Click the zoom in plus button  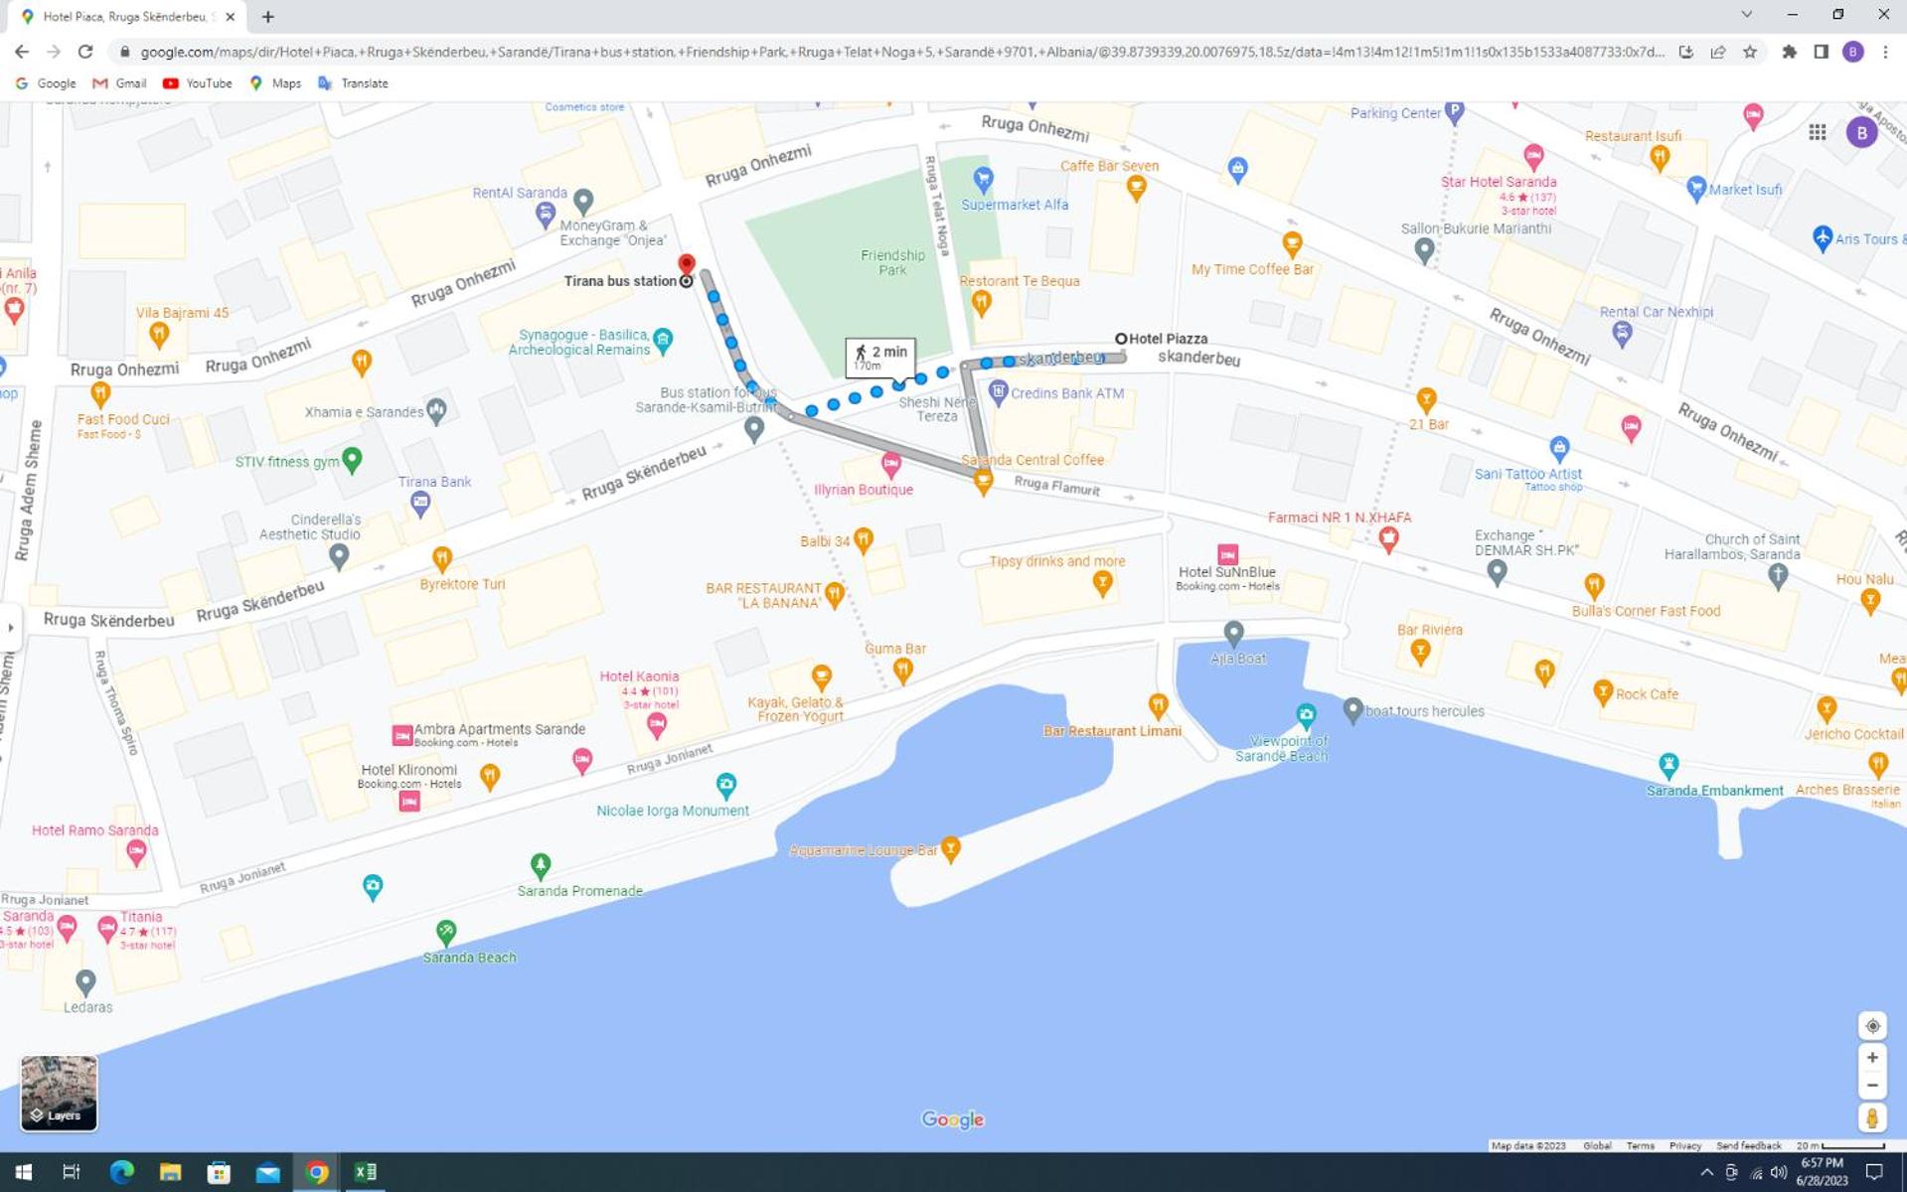[x=1871, y=1058]
